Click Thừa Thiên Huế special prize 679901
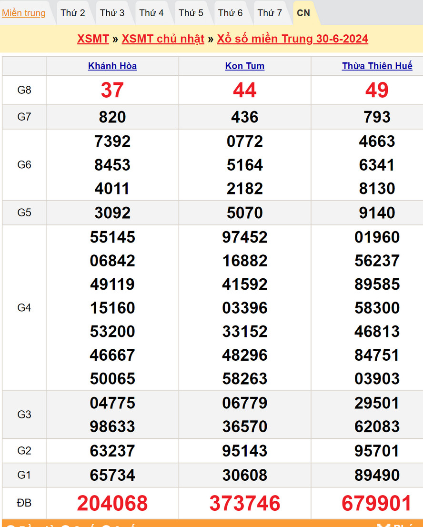Screen dimensions: 423x527 pos(377,503)
